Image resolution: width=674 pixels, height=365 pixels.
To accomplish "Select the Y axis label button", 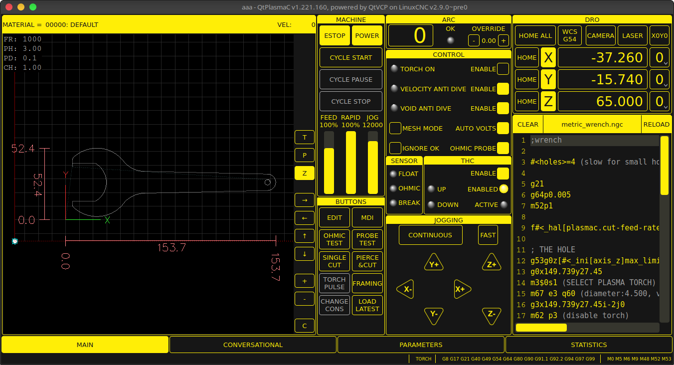I will click(x=548, y=80).
